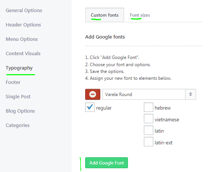Open Header Options in the sidebar

(23, 25)
